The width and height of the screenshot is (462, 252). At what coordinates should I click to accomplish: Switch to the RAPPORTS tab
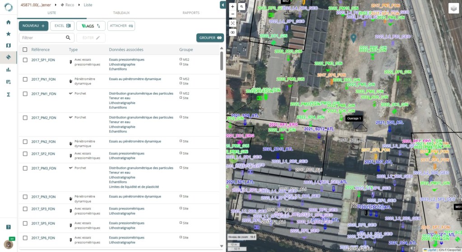[x=191, y=13]
